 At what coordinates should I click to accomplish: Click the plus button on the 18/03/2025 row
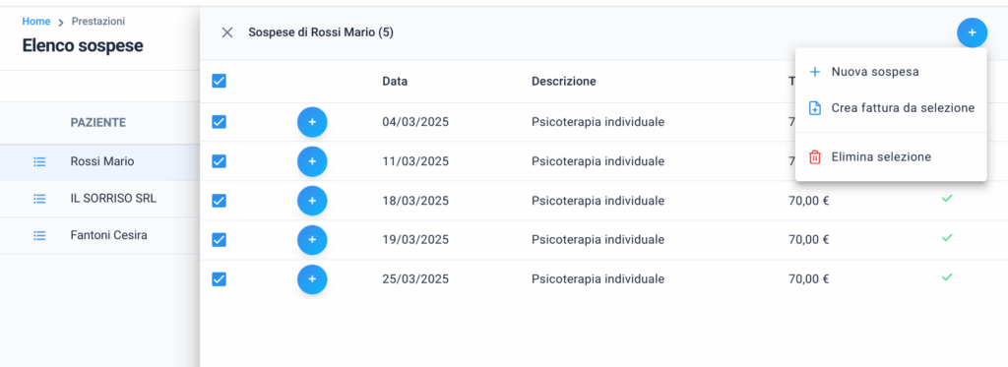(x=312, y=201)
